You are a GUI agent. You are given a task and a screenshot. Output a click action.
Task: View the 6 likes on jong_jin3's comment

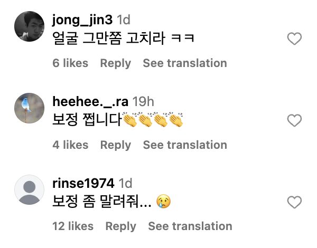pyautogui.click(x=70, y=63)
